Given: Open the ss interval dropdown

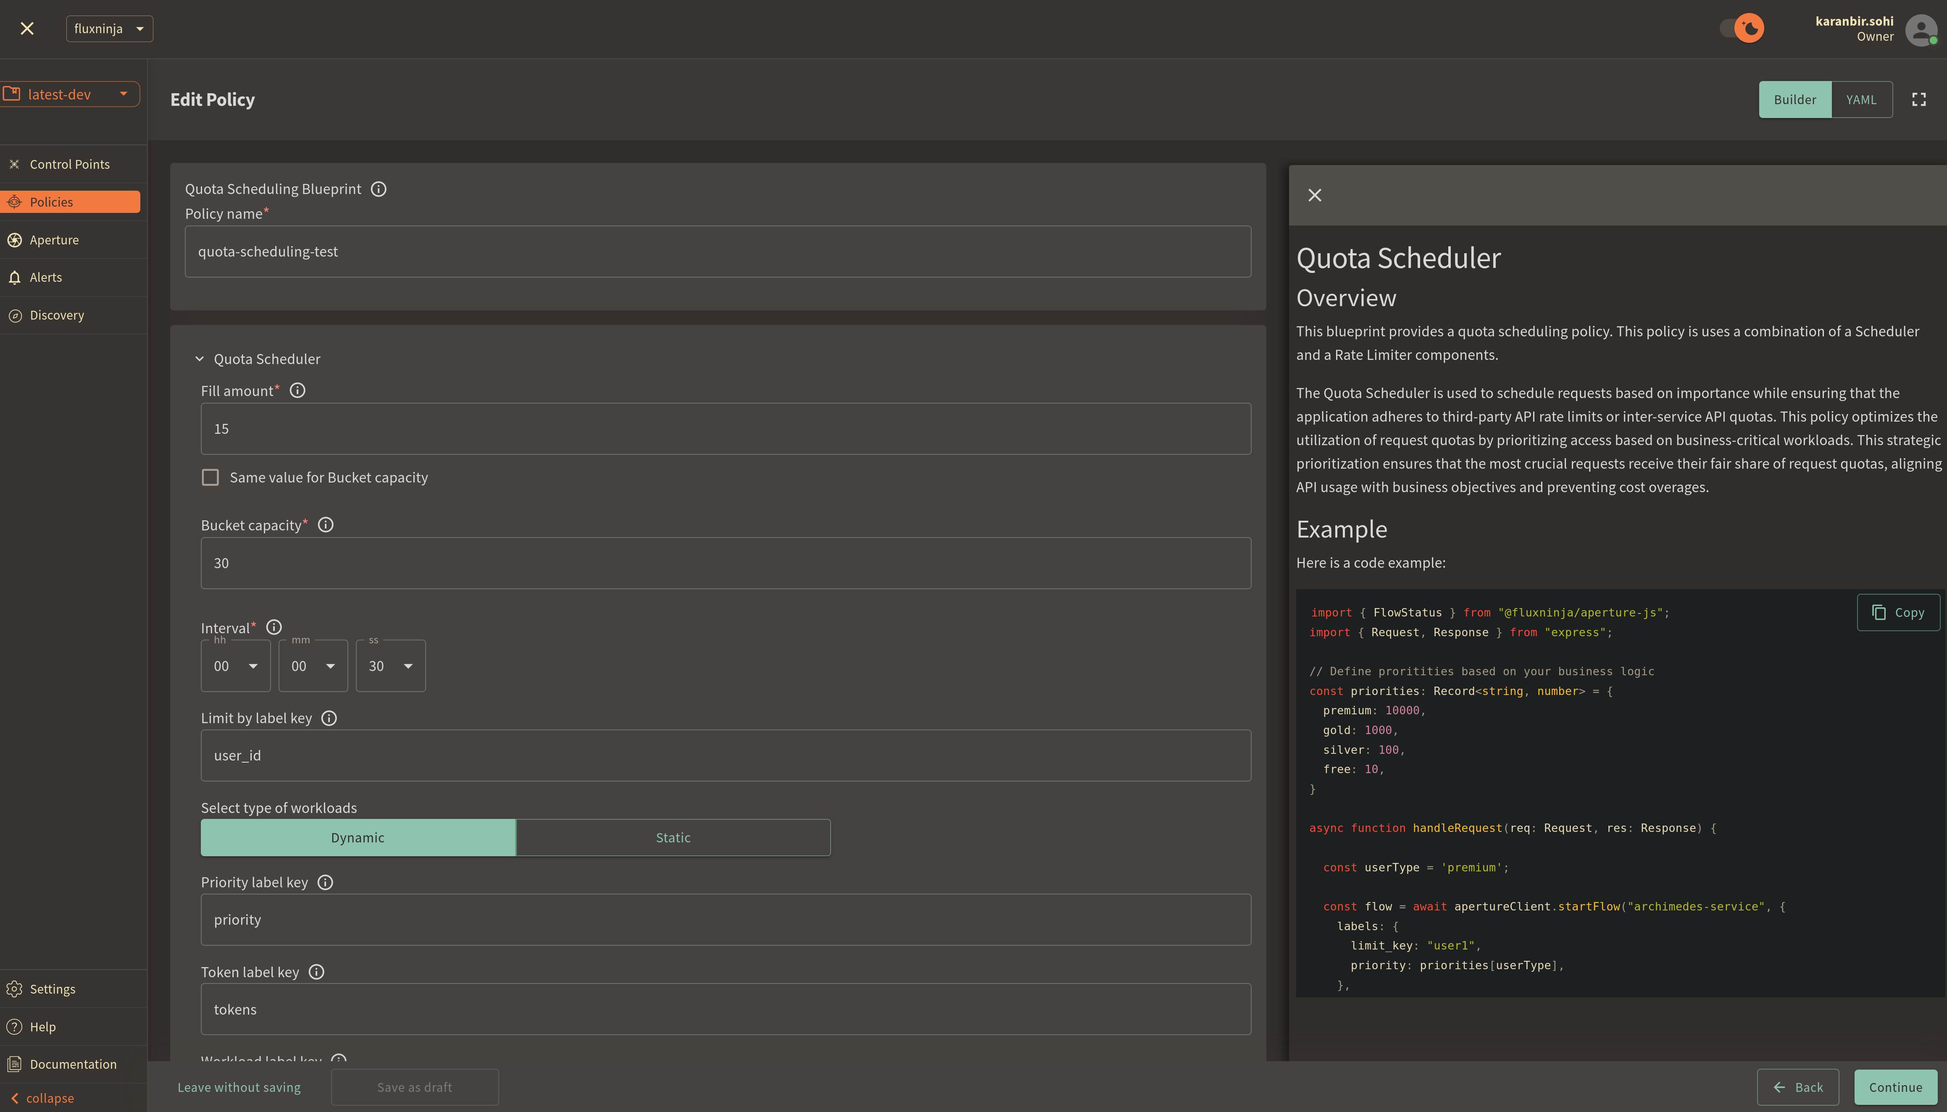Looking at the screenshot, I should tap(390, 666).
